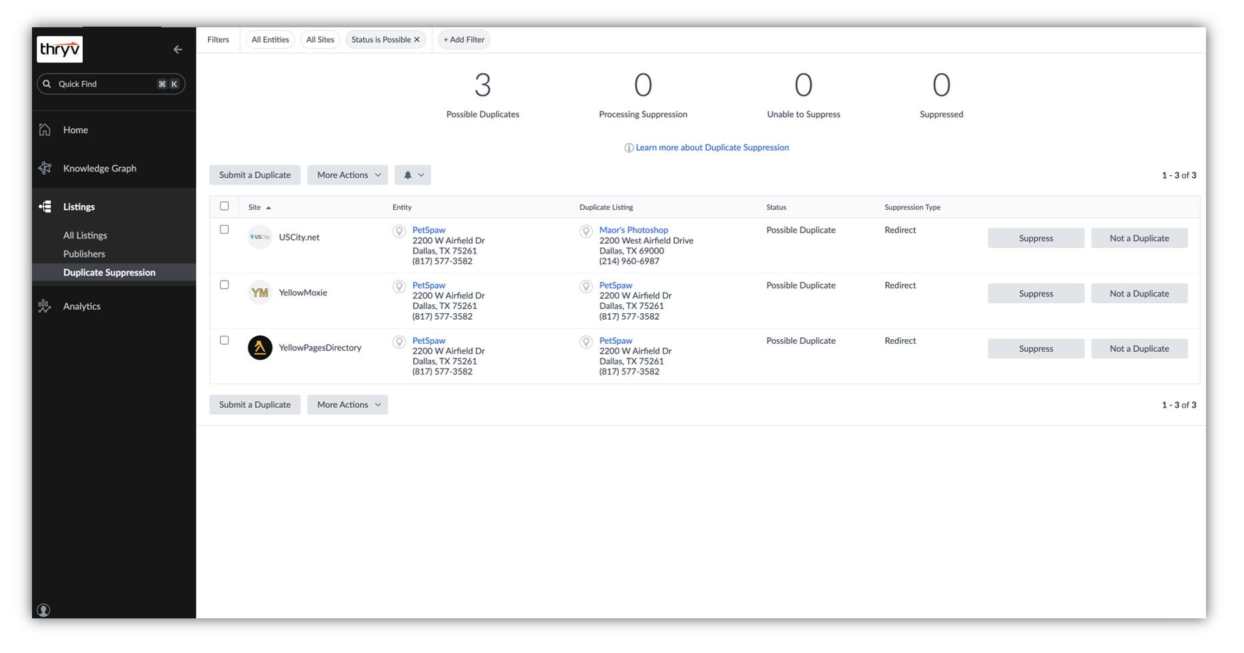
Task: Click the duplicate listing pin in YellowPagesDirectory row
Action: point(585,342)
